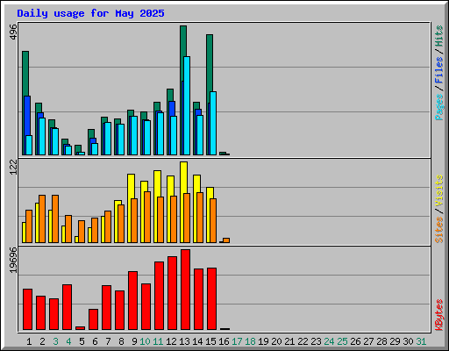
Task: Click day 12 on the x-axis
Action: click(x=171, y=341)
